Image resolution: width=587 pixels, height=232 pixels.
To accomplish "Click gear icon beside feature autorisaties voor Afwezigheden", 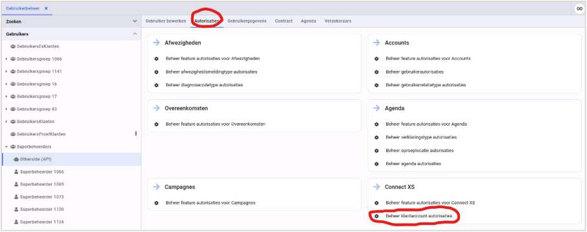I will tap(156, 59).
